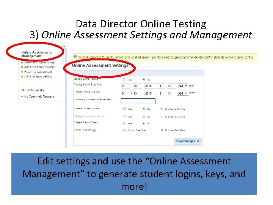Click the end time day field 13
273x205 pixels.
(137, 93)
